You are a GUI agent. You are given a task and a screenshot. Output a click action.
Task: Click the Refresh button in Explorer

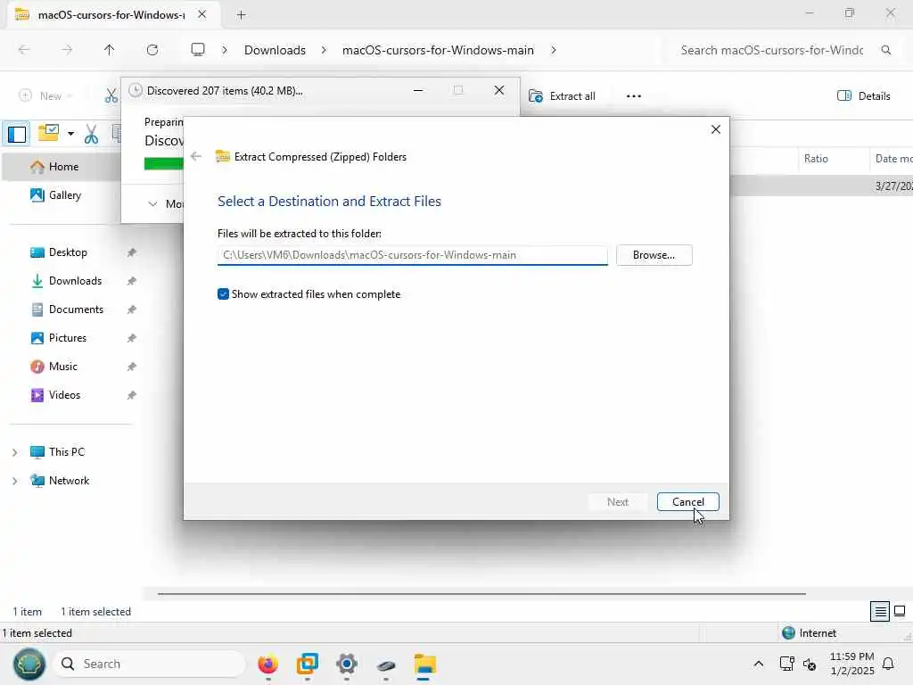[x=152, y=50]
